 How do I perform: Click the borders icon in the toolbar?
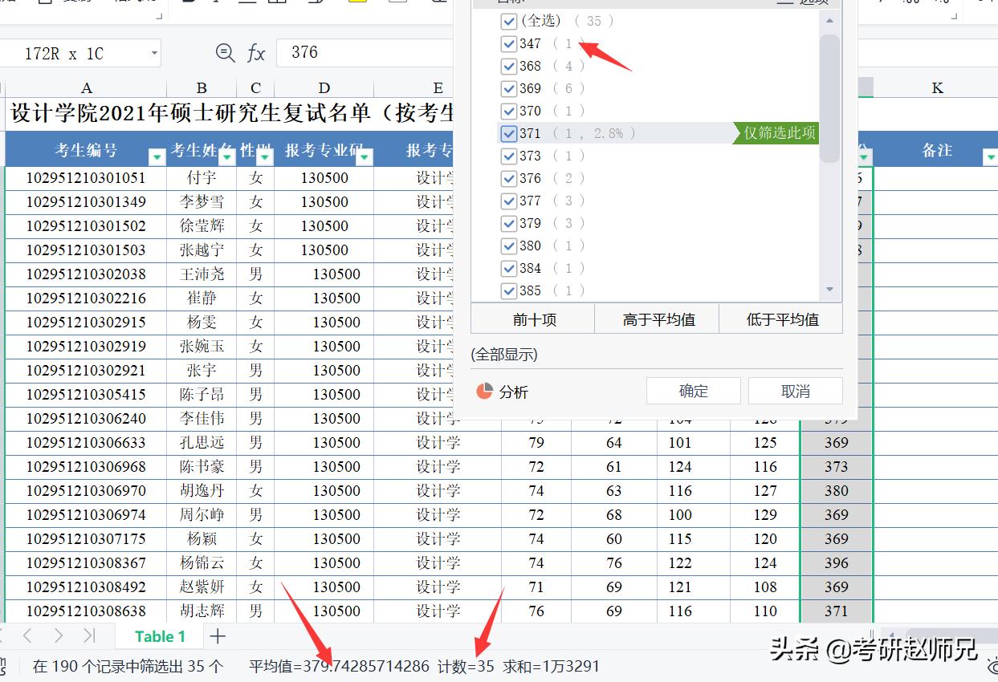277,3
